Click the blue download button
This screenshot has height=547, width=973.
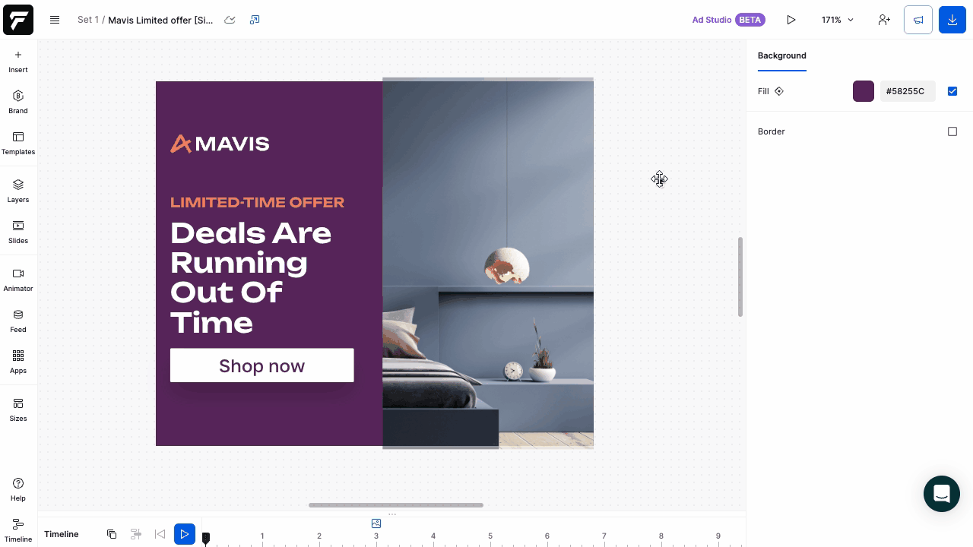coord(952,20)
